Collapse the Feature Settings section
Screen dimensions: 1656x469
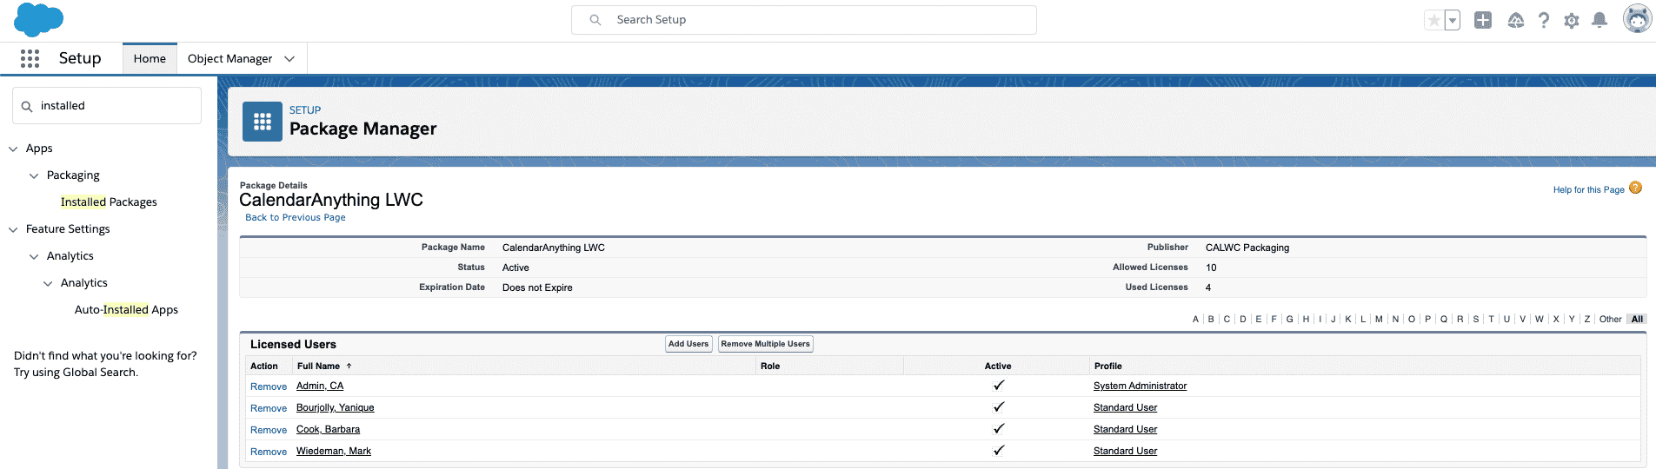(13, 229)
